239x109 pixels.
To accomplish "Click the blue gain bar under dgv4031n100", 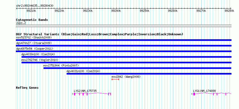I will (149, 74).
